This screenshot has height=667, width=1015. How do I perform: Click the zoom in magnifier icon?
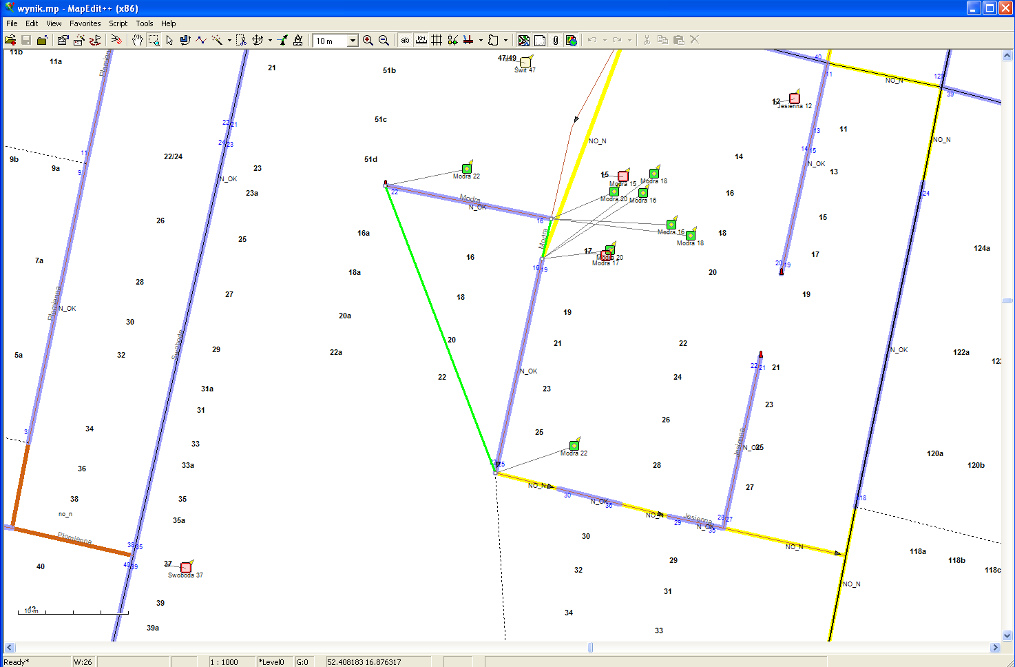tap(368, 41)
